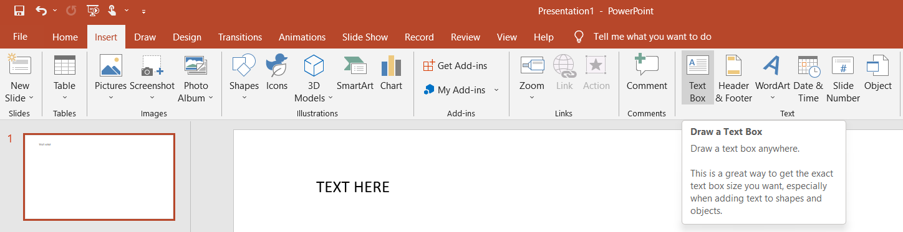Switch to the Home tab
The height and width of the screenshot is (232, 903).
coord(65,37)
